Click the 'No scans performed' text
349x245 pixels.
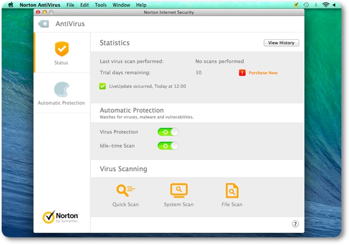pyautogui.click(x=219, y=61)
